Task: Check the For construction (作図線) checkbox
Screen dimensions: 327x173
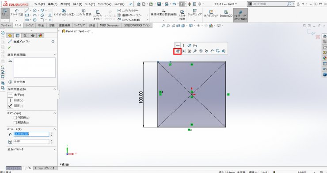Action: pos(15,118)
